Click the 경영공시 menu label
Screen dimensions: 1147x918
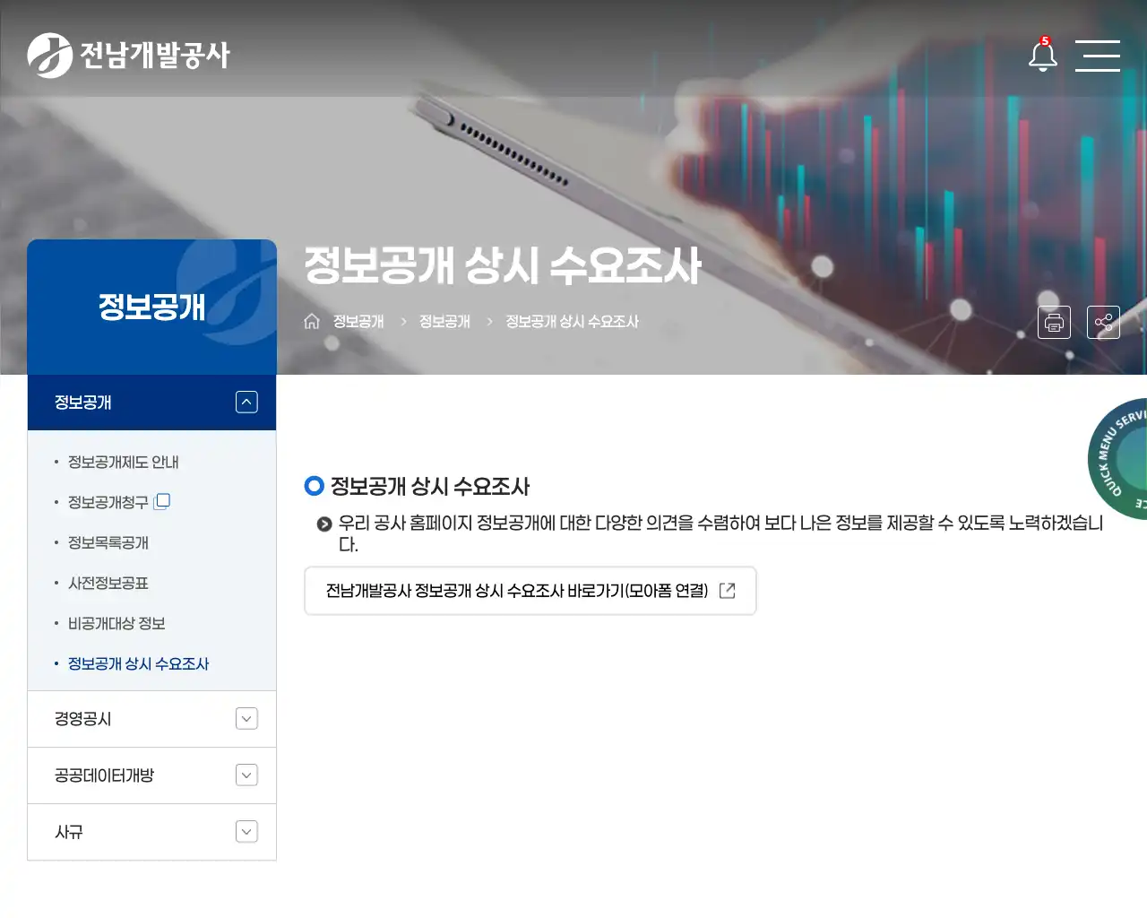[x=82, y=719]
